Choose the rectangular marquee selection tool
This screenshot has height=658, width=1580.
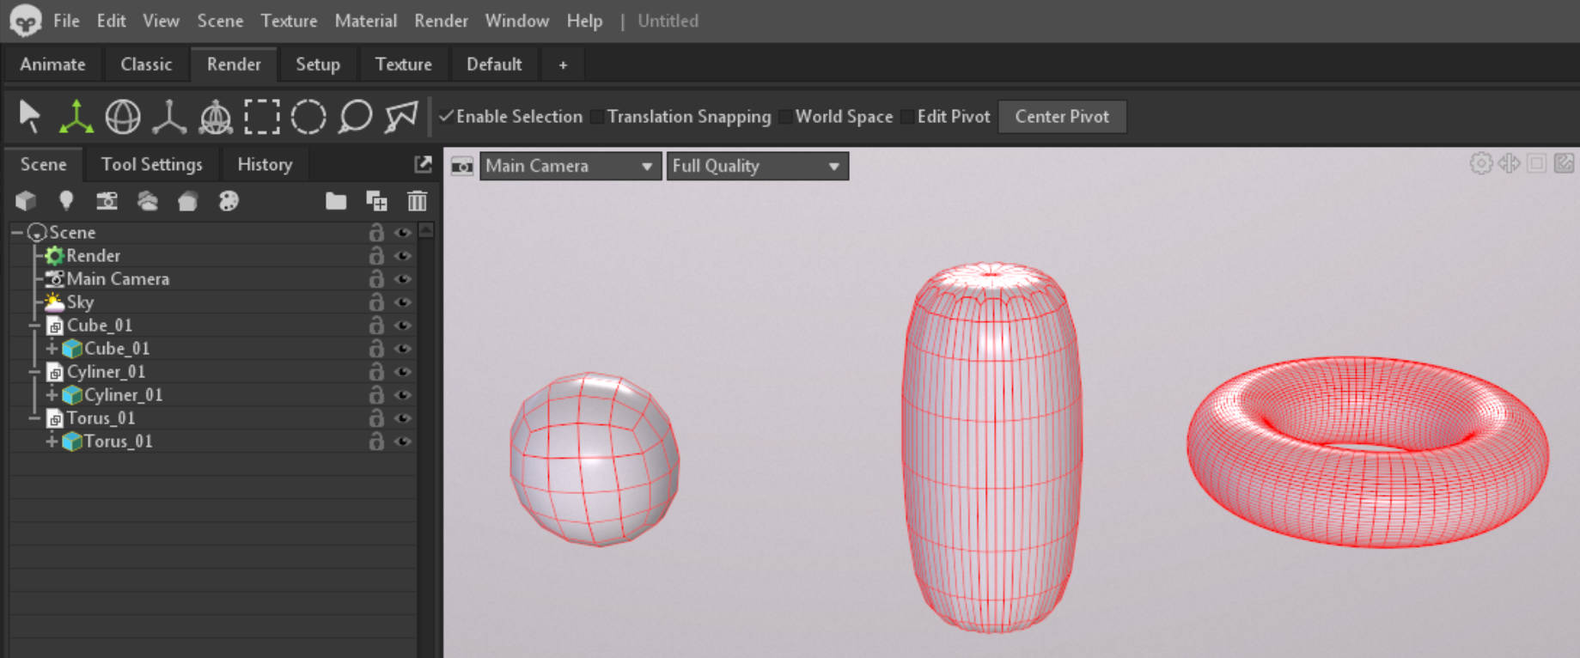[x=262, y=116]
